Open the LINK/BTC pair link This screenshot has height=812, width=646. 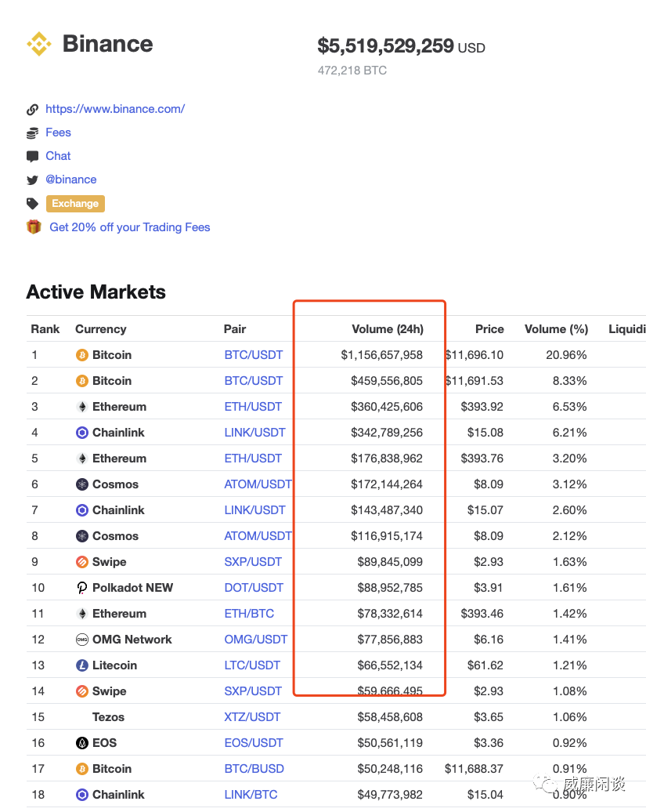pyautogui.click(x=251, y=795)
